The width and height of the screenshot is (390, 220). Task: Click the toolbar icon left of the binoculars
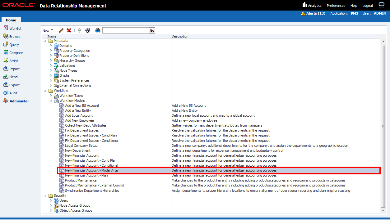tap(87, 30)
